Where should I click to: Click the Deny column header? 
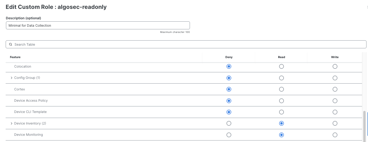(x=229, y=57)
